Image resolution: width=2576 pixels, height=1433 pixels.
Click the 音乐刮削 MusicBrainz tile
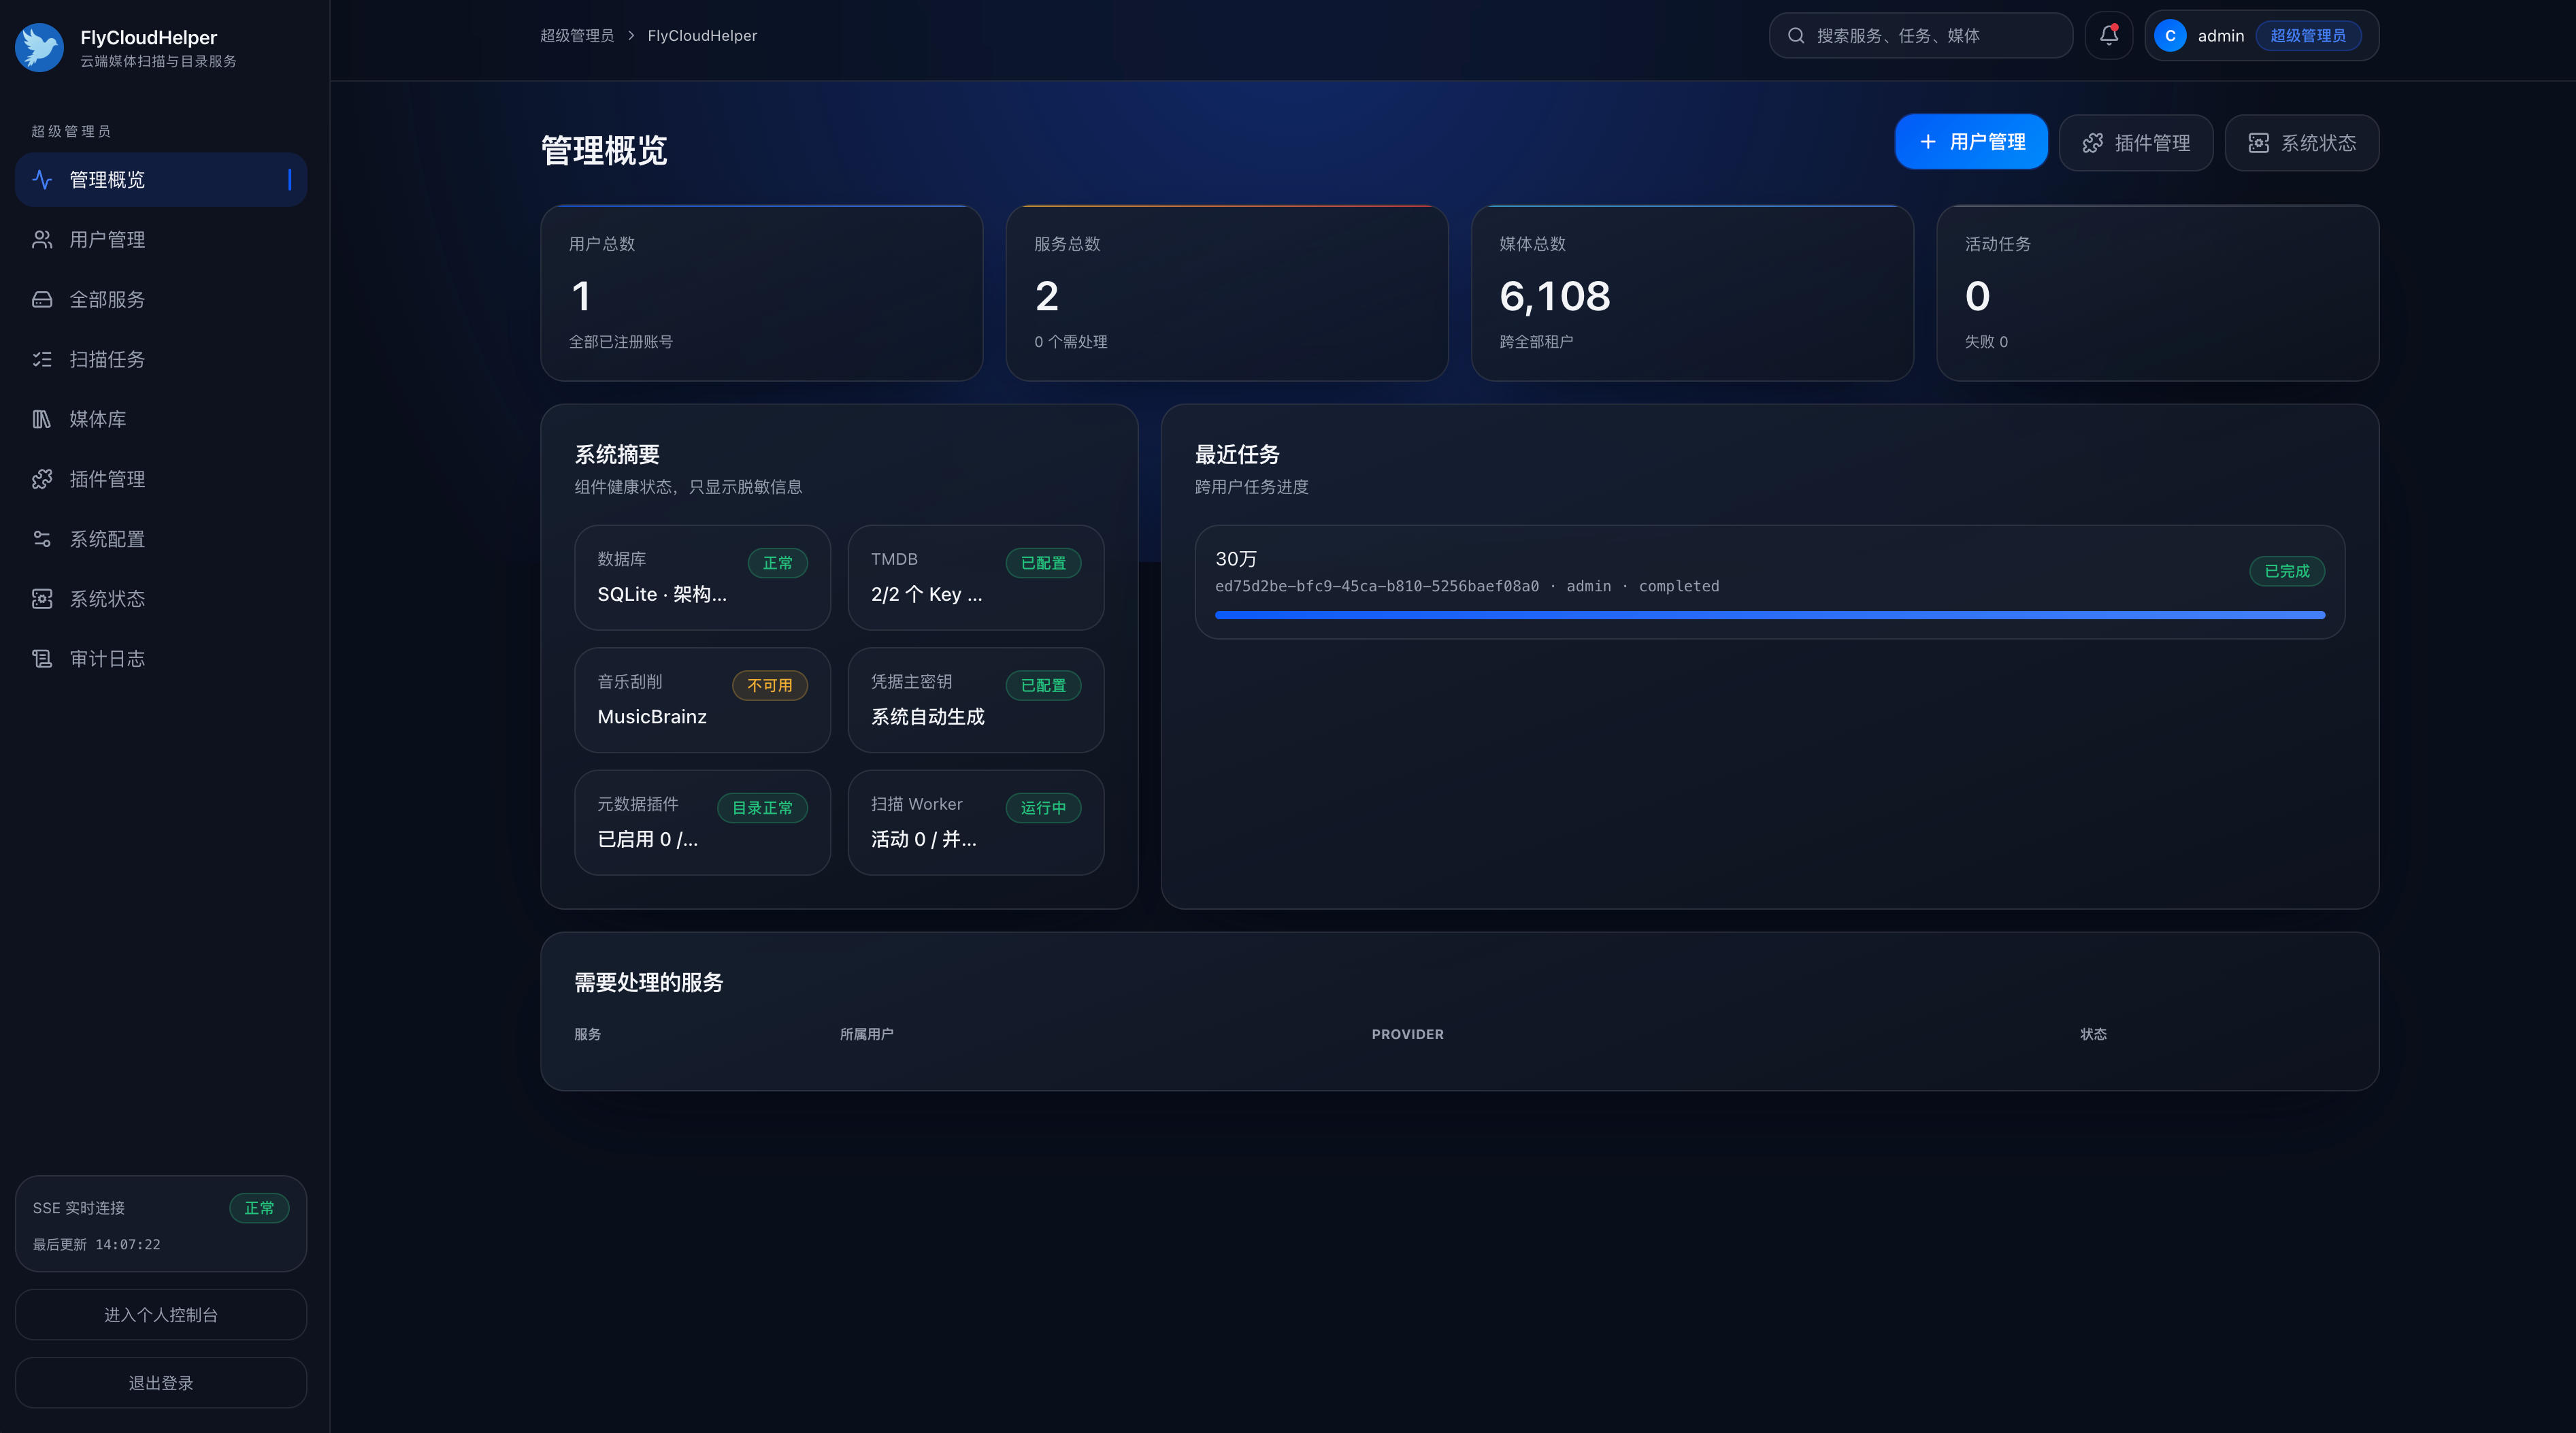click(x=703, y=700)
